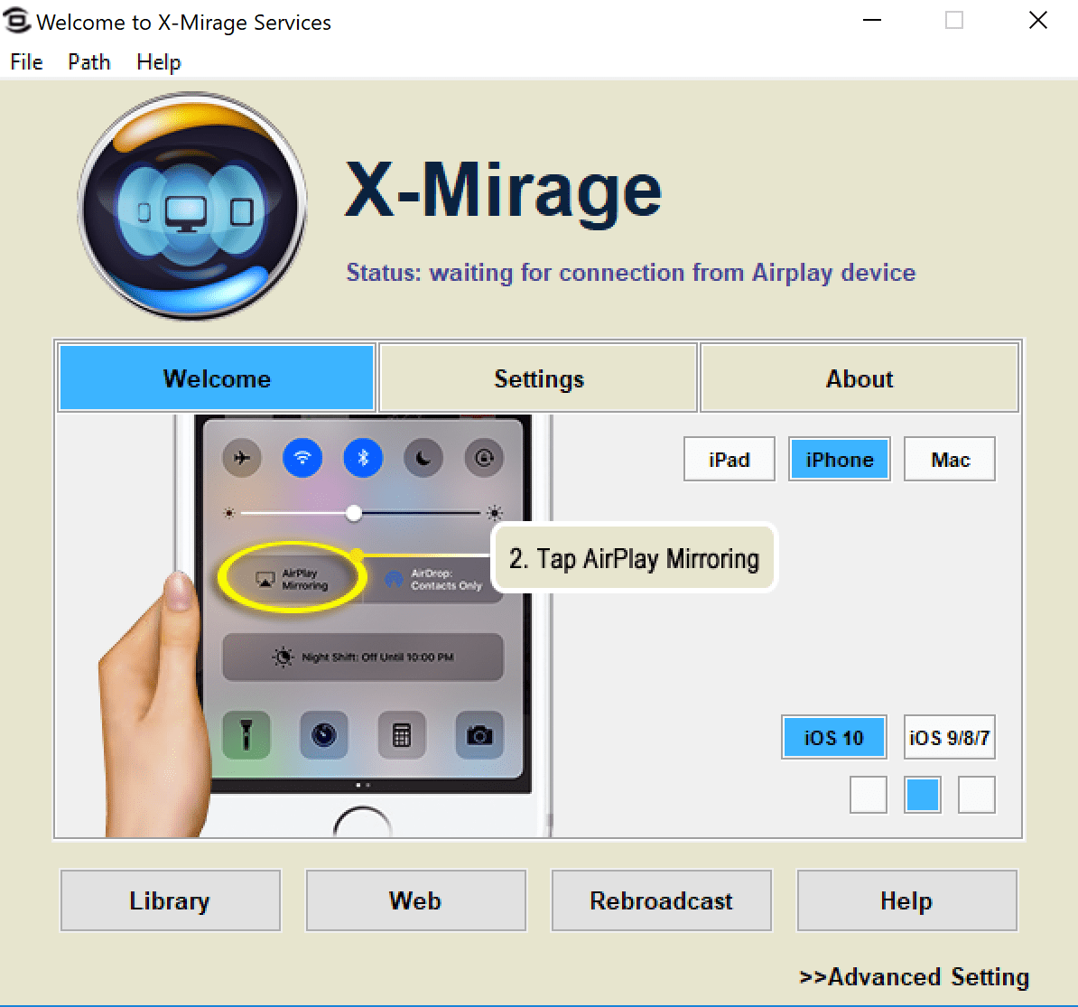
Task: Click the Do Not Disturb moon icon
Action: [x=423, y=457]
